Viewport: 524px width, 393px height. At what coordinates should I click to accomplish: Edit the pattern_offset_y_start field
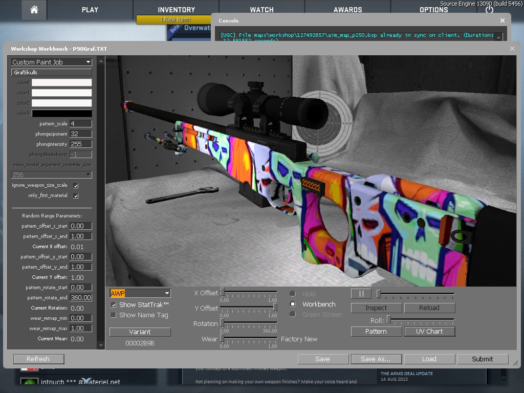pyautogui.click(x=80, y=257)
